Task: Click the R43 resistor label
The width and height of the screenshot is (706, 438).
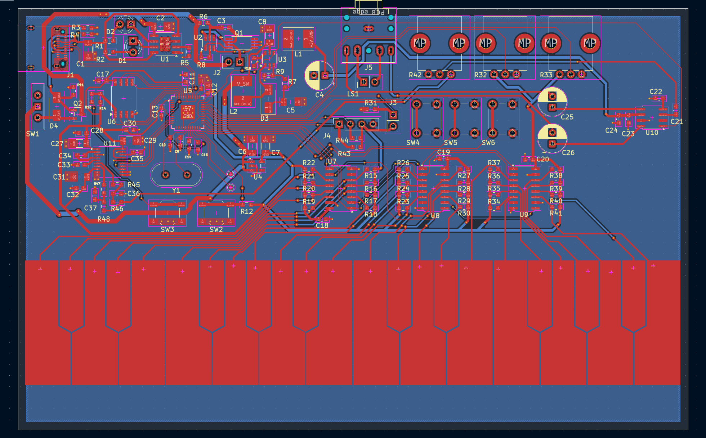Action: pos(344,154)
